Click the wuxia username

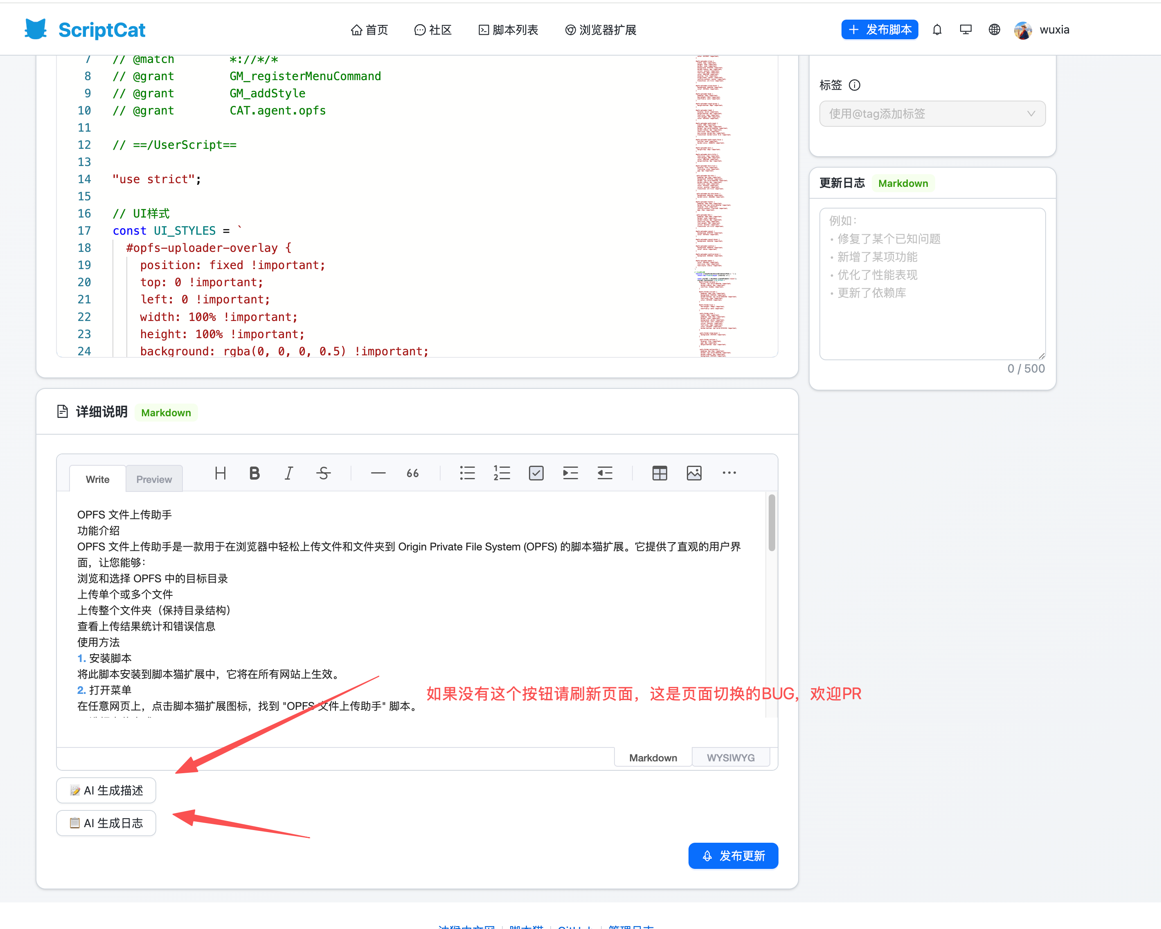coord(1054,29)
